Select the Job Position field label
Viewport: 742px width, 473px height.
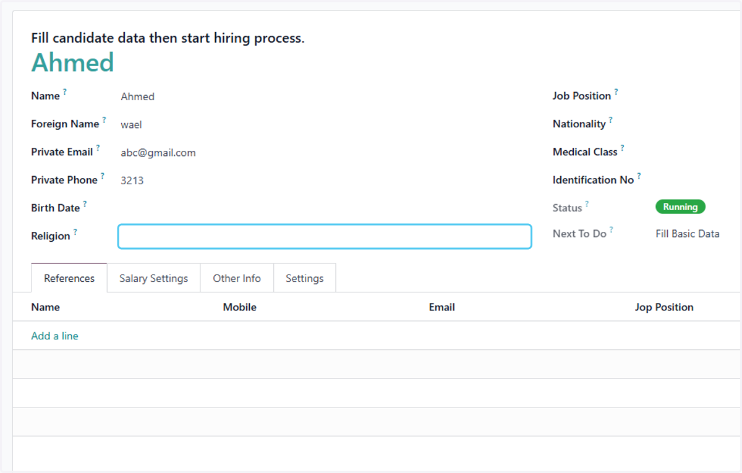coord(582,96)
